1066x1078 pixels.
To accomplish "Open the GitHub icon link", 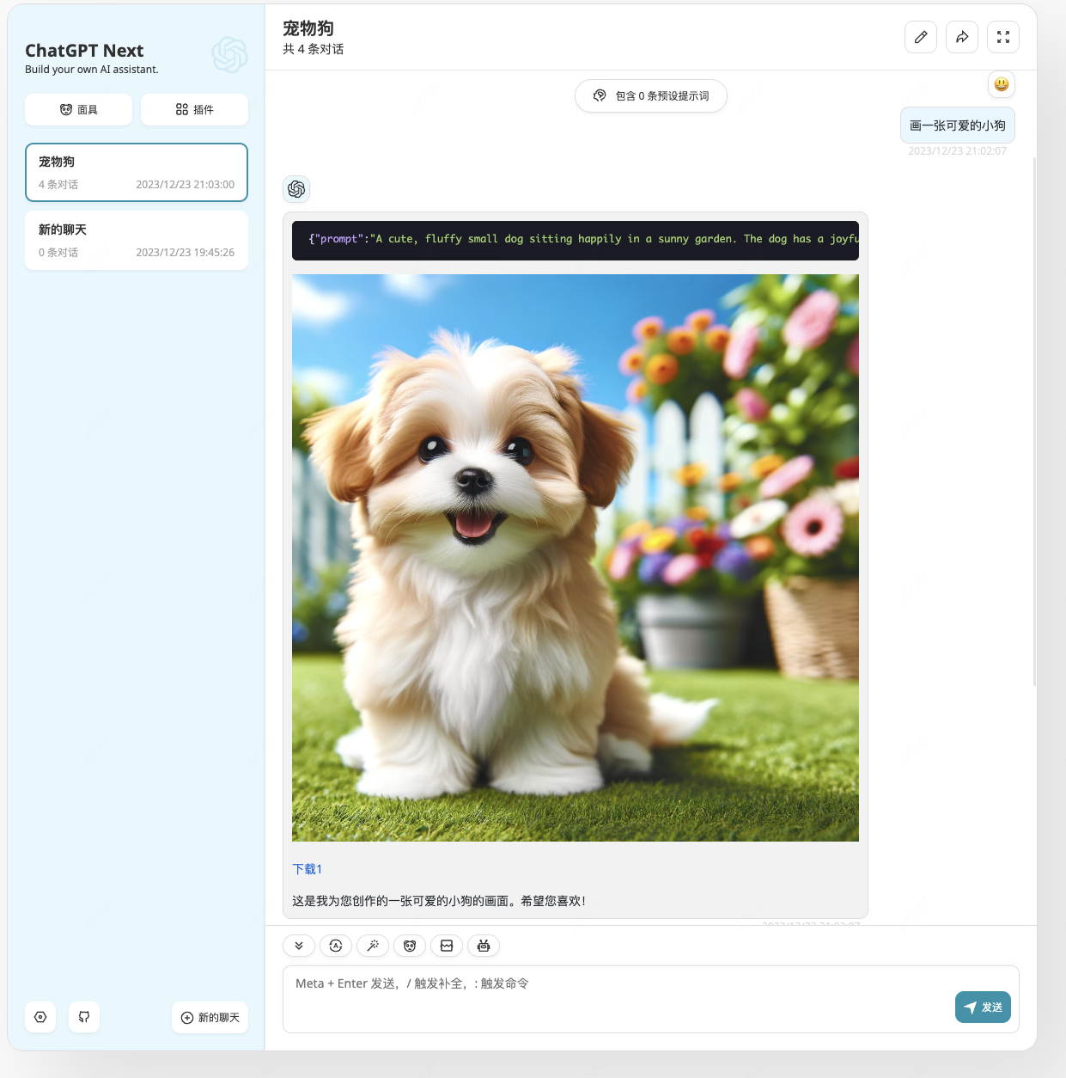I will (84, 1017).
